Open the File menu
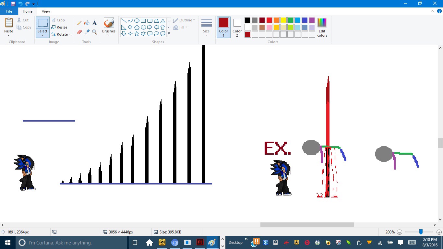The width and height of the screenshot is (443, 249). [9, 11]
